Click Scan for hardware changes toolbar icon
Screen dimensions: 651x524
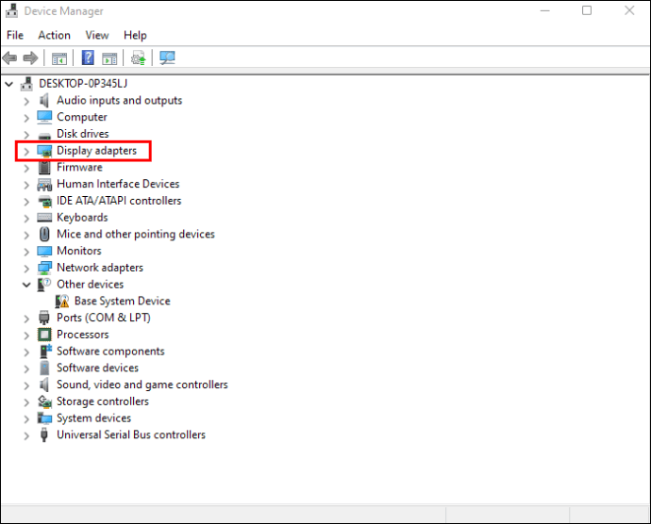pos(167,57)
